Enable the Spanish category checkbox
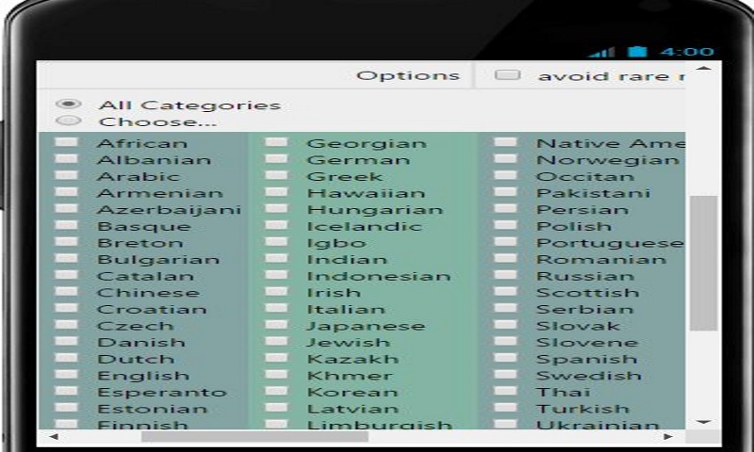754x452 pixels. pyautogui.click(x=506, y=359)
